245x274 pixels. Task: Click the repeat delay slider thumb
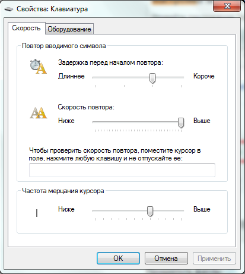pos(152,78)
